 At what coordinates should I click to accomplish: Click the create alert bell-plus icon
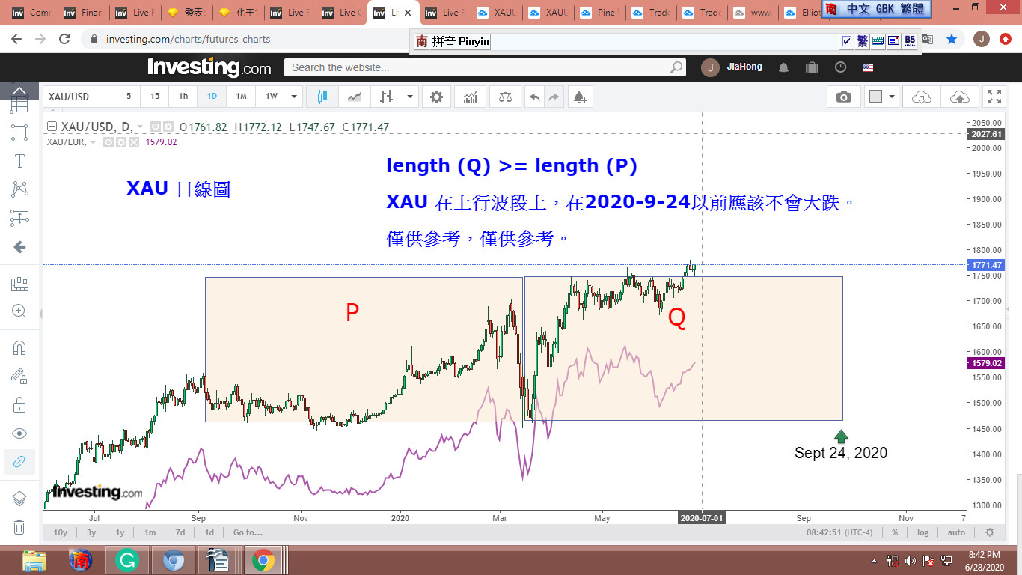click(x=580, y=97)
